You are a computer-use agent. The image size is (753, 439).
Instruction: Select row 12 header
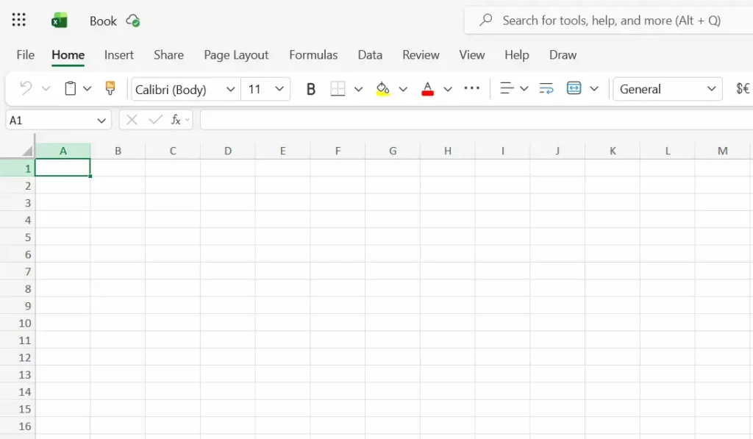[18, 357]
